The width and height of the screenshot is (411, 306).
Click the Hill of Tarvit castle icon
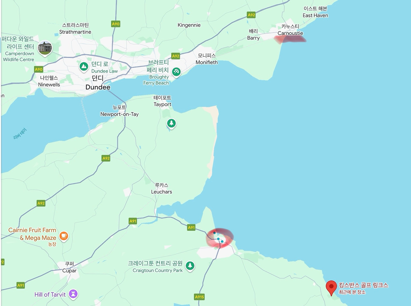tap(73, 294)
